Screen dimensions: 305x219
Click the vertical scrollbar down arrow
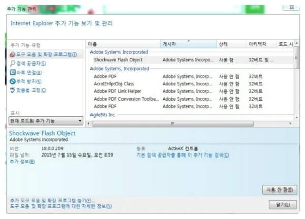pos(297,117)
